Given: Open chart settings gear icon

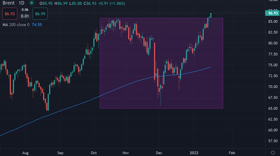Looking at the screenshot, I should (x=273, y=153).
